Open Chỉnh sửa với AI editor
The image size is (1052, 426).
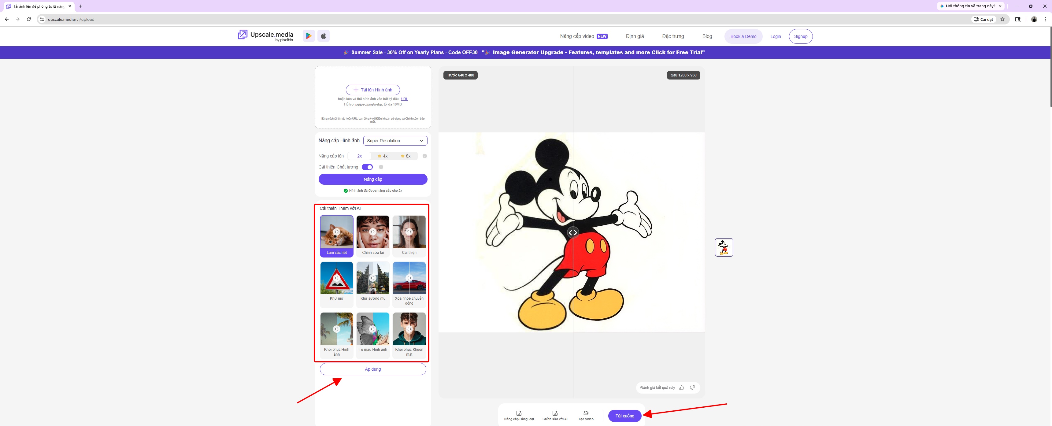555,415
